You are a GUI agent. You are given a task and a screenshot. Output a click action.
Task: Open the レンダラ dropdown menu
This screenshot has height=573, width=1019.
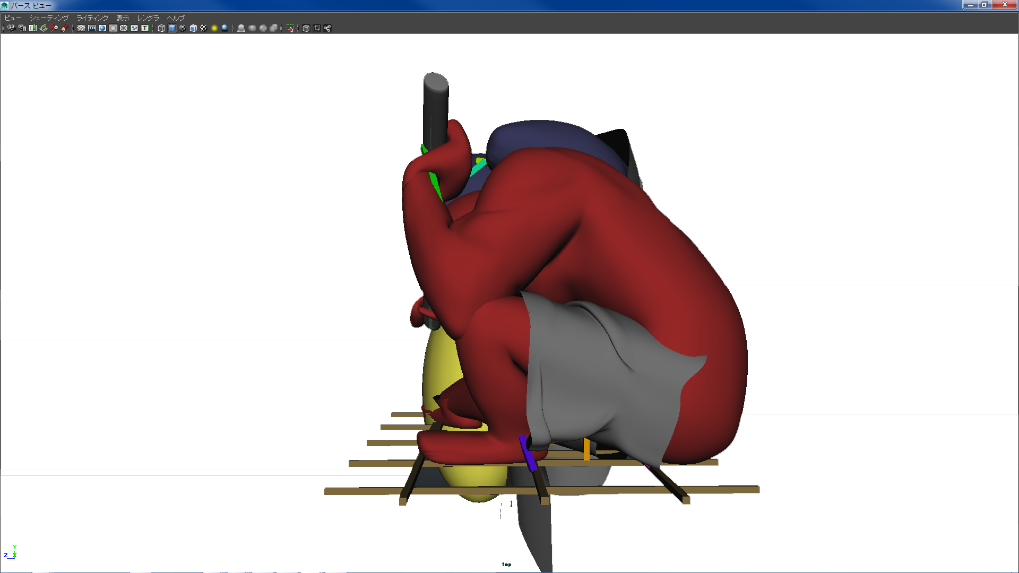148,18
